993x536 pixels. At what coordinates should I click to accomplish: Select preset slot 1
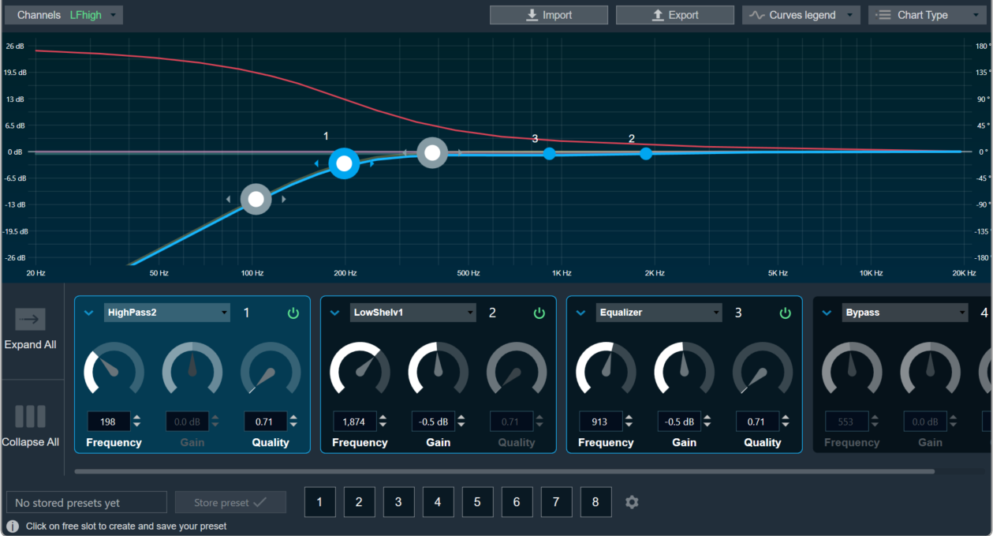pyautogui.click(x=319, y=502)
